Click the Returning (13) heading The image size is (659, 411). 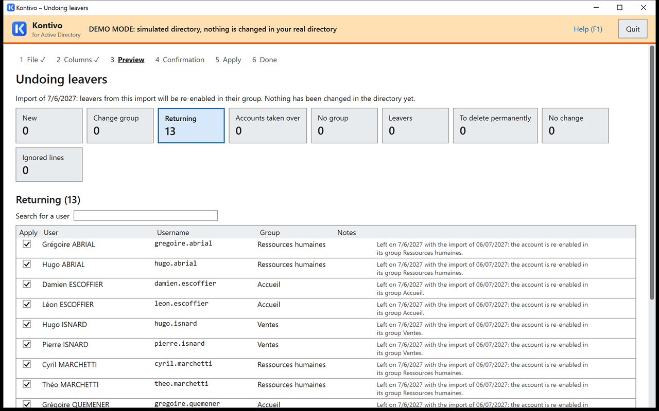pos(48,200)
